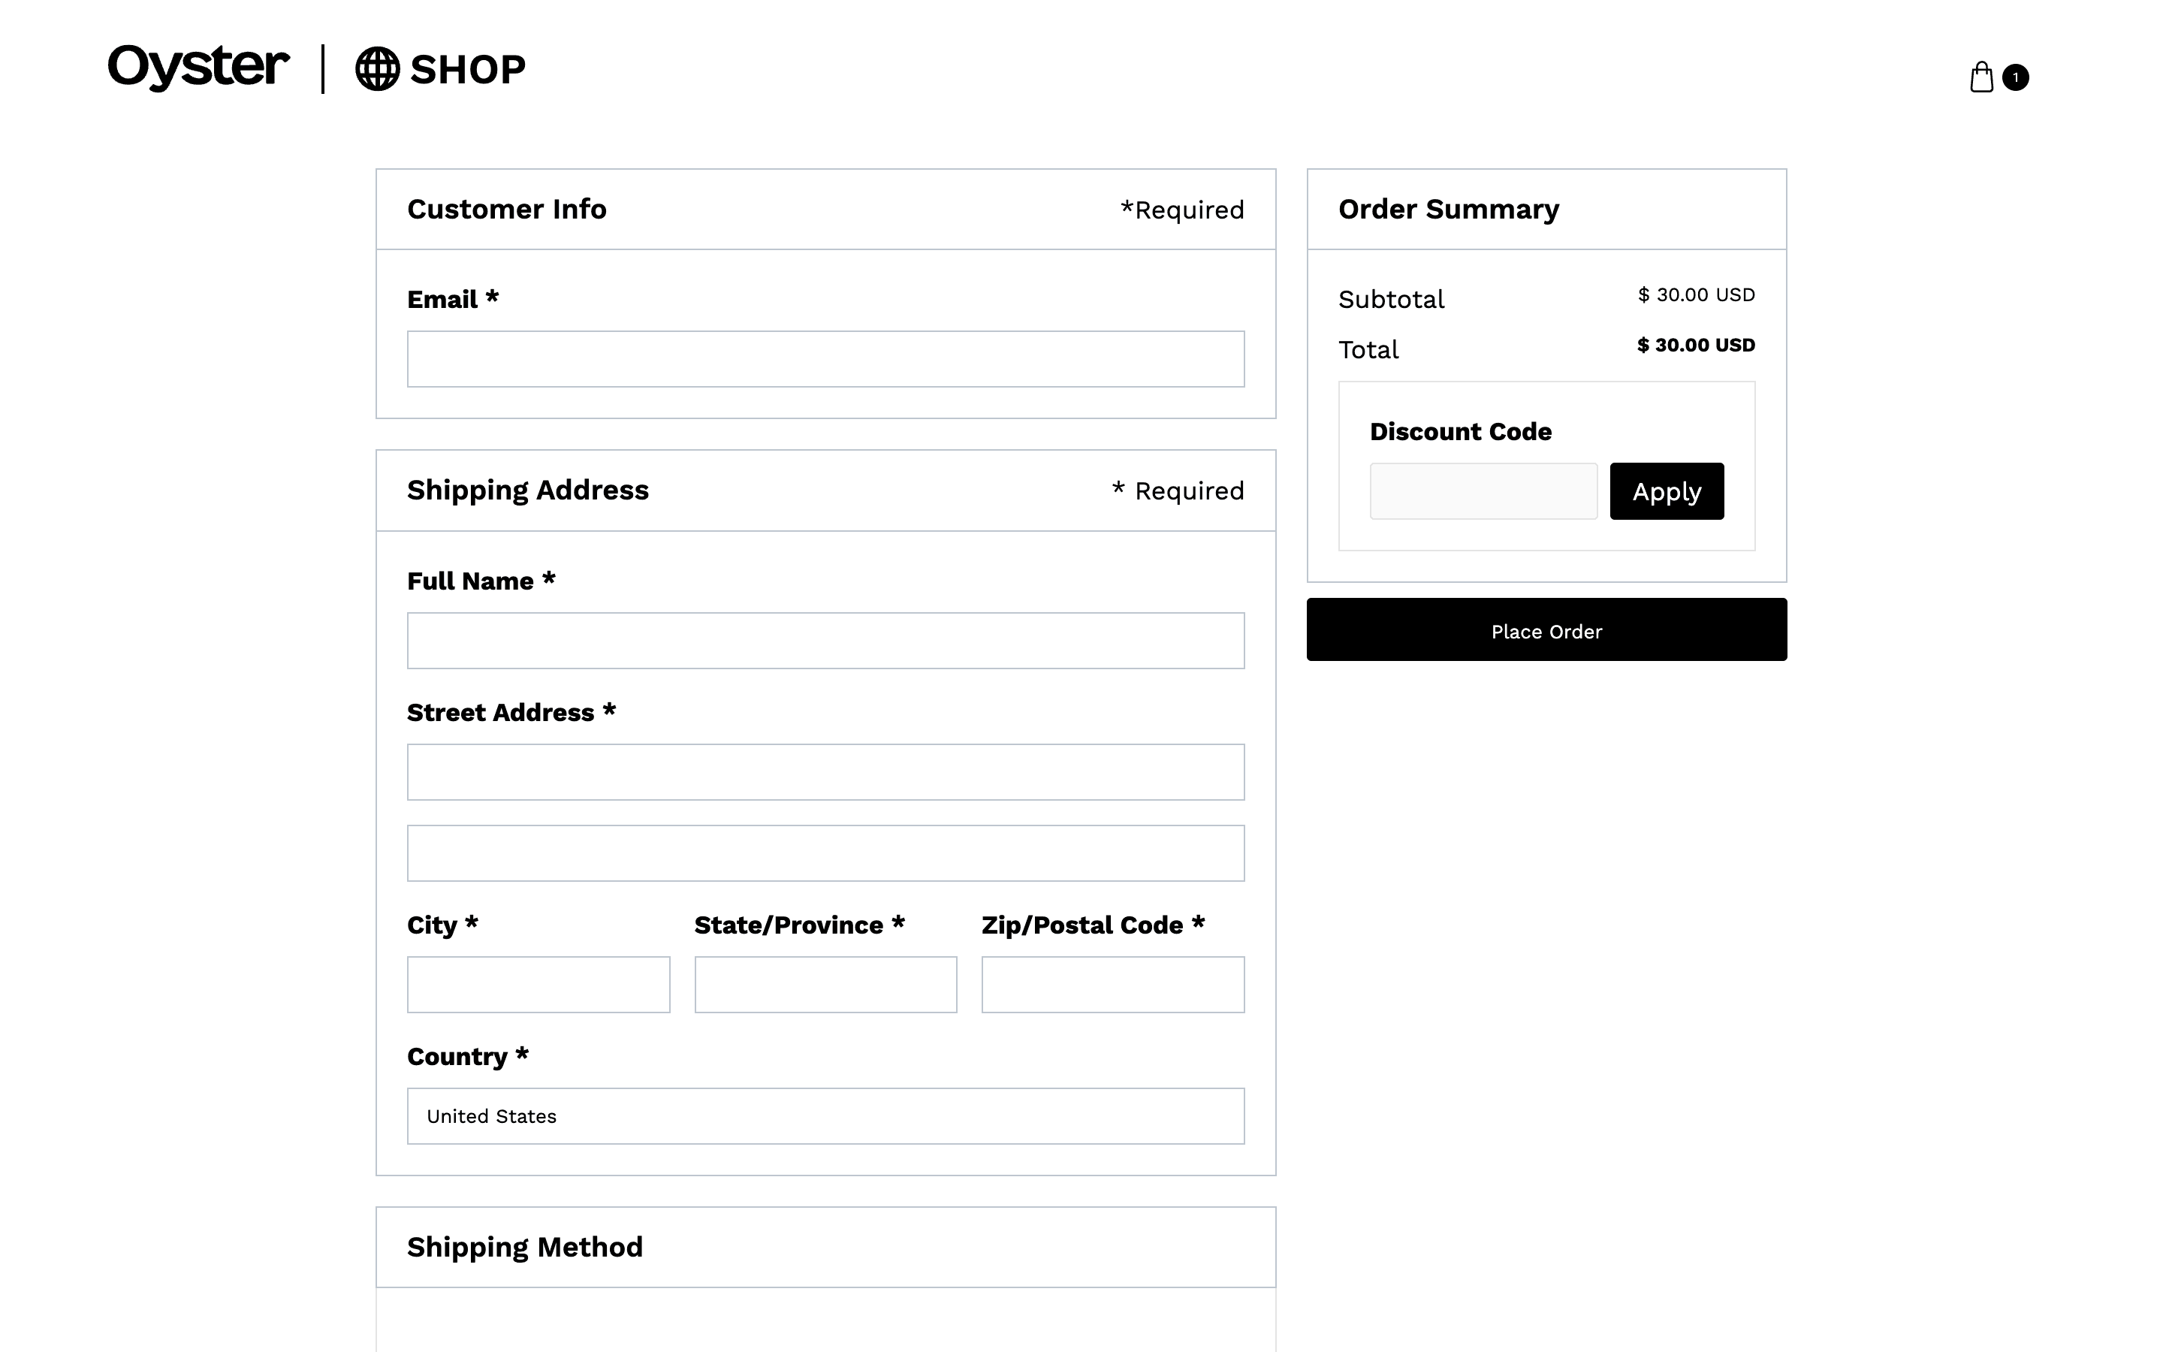2163x1352 pixels.
Task: Click into the Full Name field
Action: coord(825,640)
